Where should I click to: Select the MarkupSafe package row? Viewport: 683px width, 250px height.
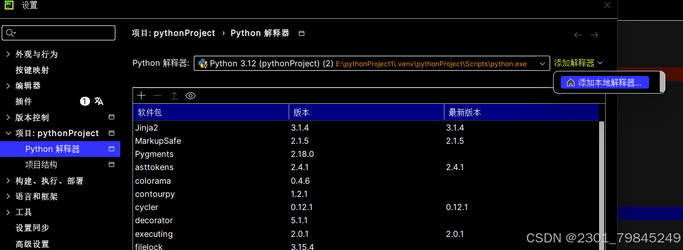(366, 141)
